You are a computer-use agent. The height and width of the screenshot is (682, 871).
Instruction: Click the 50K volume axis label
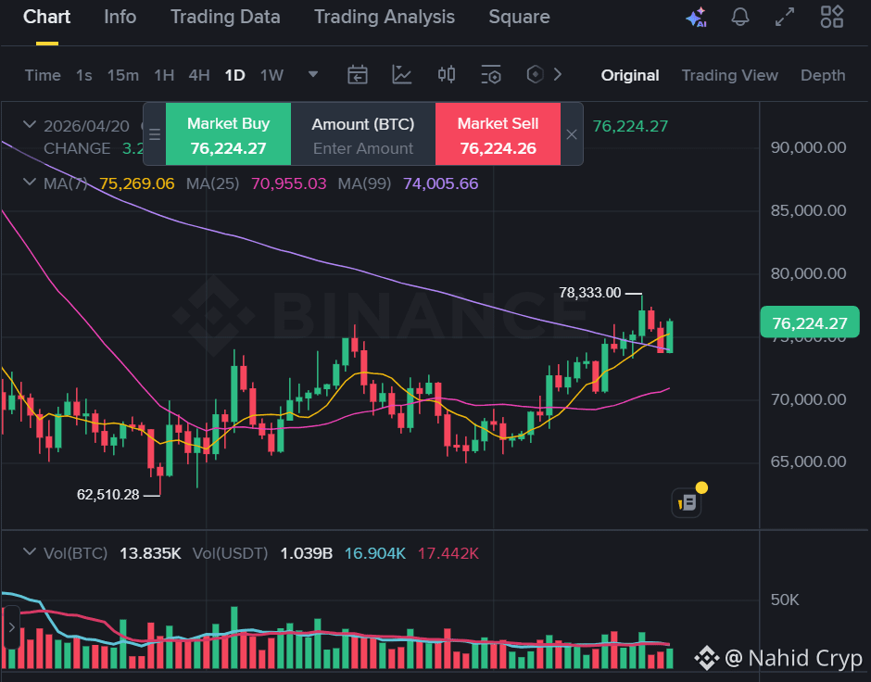click(784, 600)
